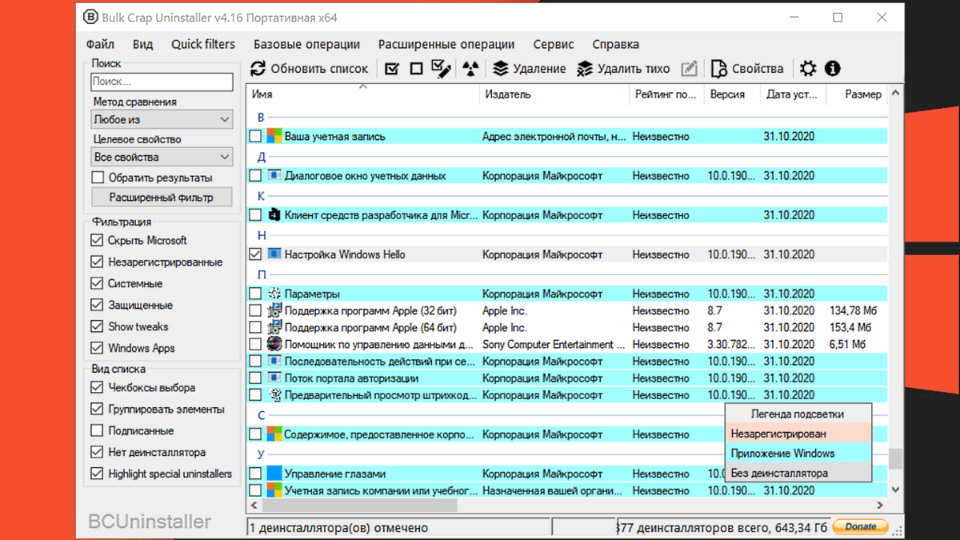Uncheck the Настройка Windows Hello row checkbox
This screenshot has height=540, width=960.
pyautogui.click(x=255, y=254)
